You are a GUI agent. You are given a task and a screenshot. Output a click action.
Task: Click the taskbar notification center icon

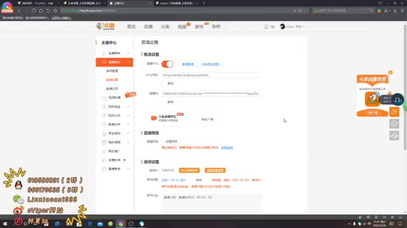click(400, 223)
